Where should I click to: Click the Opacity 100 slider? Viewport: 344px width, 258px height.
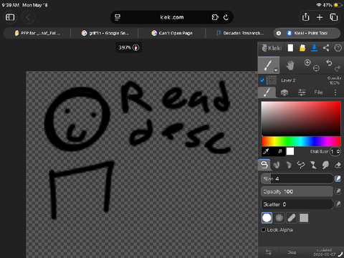297,191
